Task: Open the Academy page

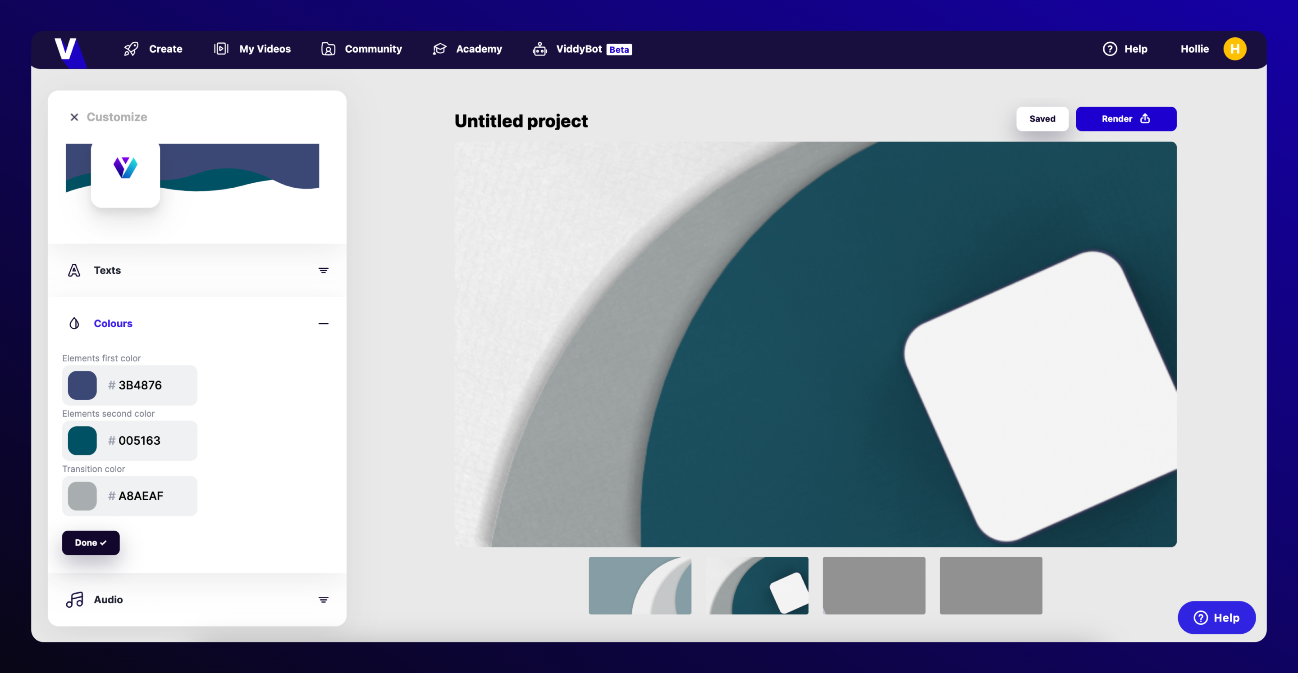Action: [x=467, y=49]
